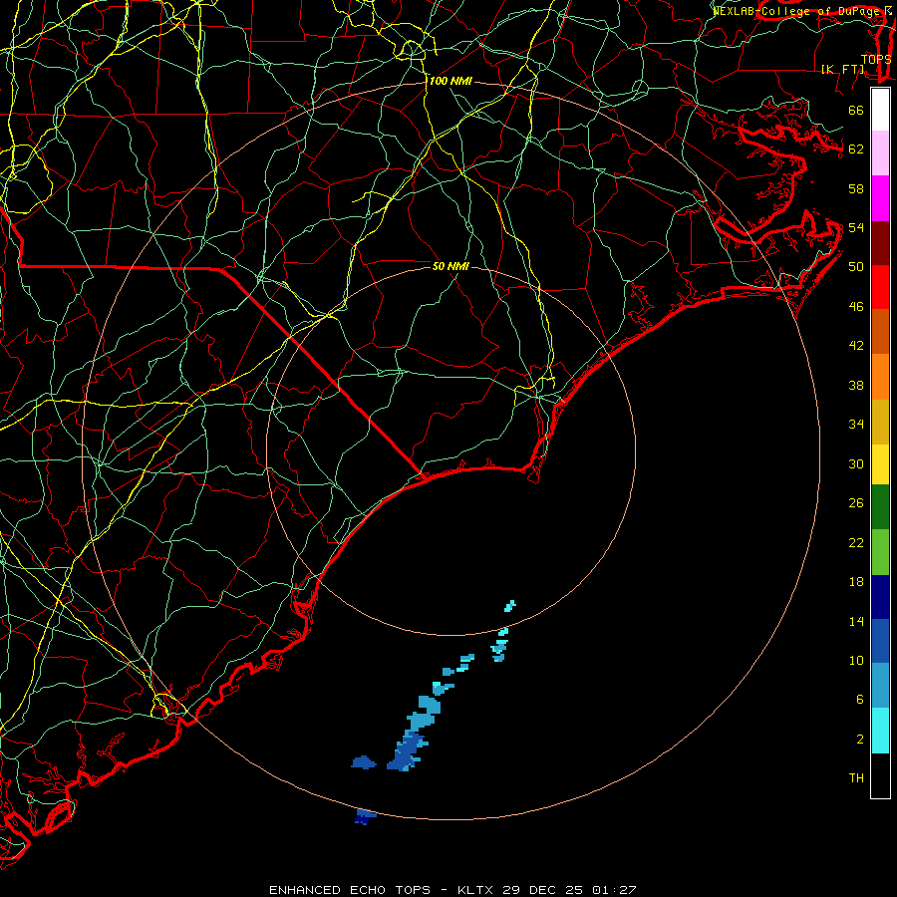Select the bright red legend swatch
The image size is (897, 897).
click(880, 287)
